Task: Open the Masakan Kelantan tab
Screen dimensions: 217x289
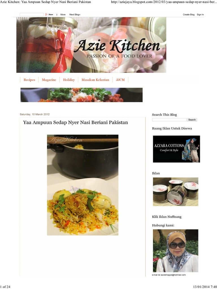Action: pos(95,80)
